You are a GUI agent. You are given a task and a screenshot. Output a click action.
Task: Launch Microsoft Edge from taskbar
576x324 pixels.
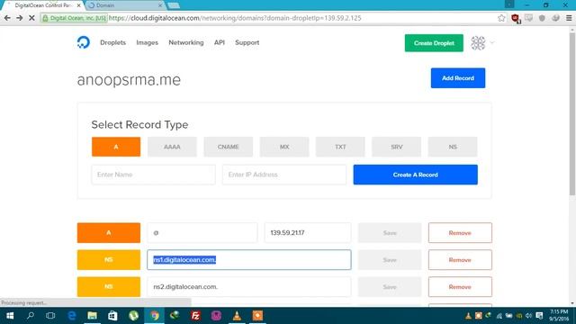point(72,316)
